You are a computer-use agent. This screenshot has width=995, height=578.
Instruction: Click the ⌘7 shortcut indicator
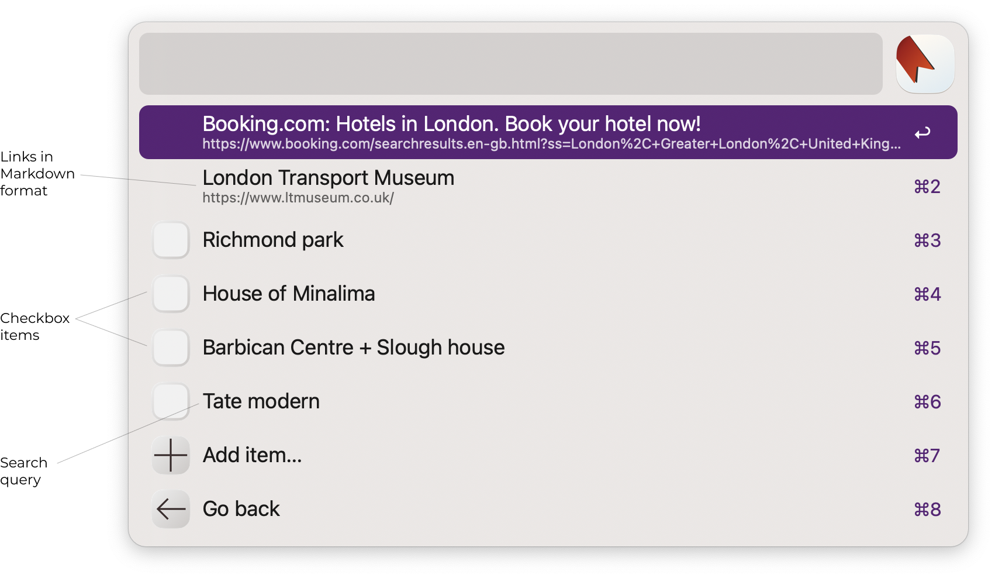[x=927, y=456]
